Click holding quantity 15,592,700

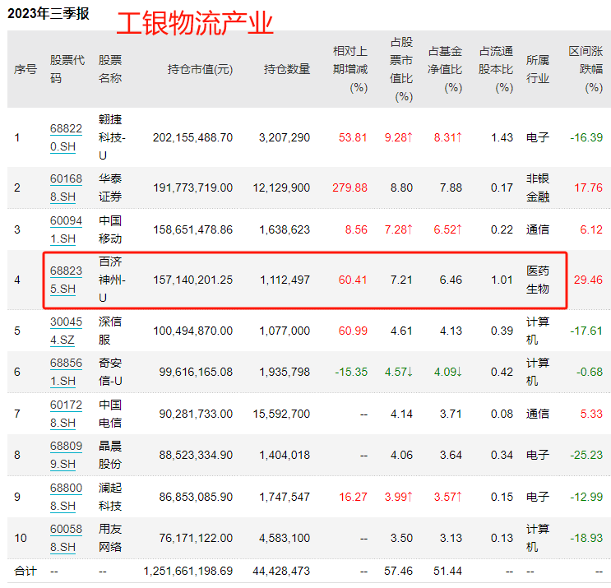(x=281, y=414)
